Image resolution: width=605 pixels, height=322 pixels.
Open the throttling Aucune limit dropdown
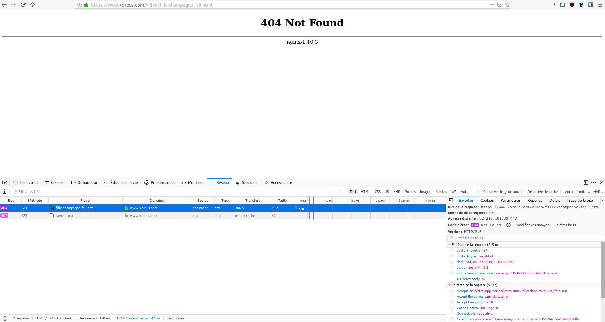click(x=577, y=192)
